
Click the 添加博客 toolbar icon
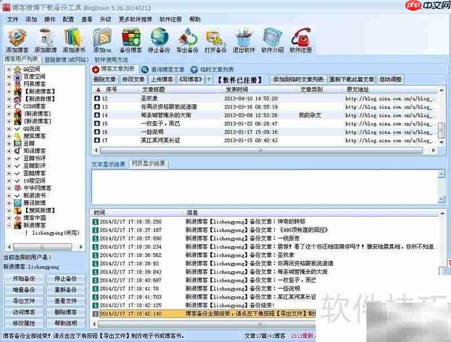(17, 37)
